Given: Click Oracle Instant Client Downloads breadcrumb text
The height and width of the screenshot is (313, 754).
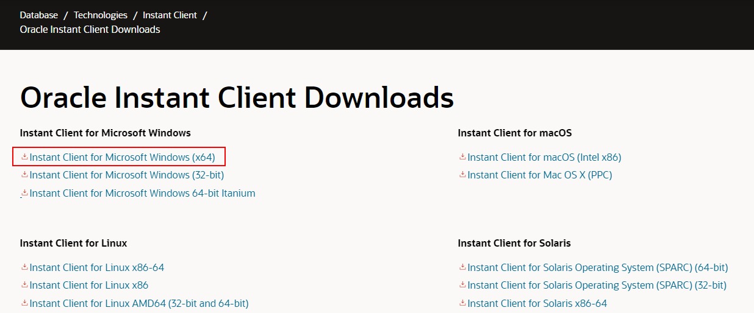Looking at the screenshot, I should (90, 29).
